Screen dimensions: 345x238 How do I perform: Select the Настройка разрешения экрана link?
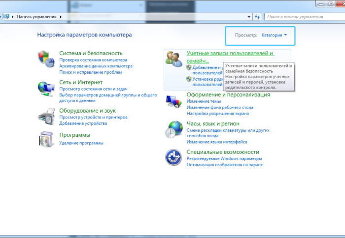click(x=217, y=114)
